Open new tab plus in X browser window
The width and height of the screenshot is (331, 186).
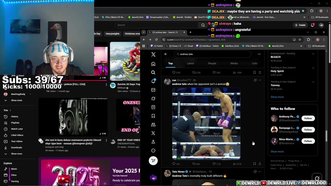[190, 32]
